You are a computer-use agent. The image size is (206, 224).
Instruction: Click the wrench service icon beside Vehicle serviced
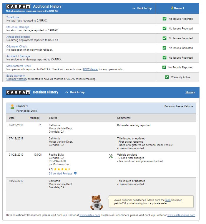coord(111,156)
